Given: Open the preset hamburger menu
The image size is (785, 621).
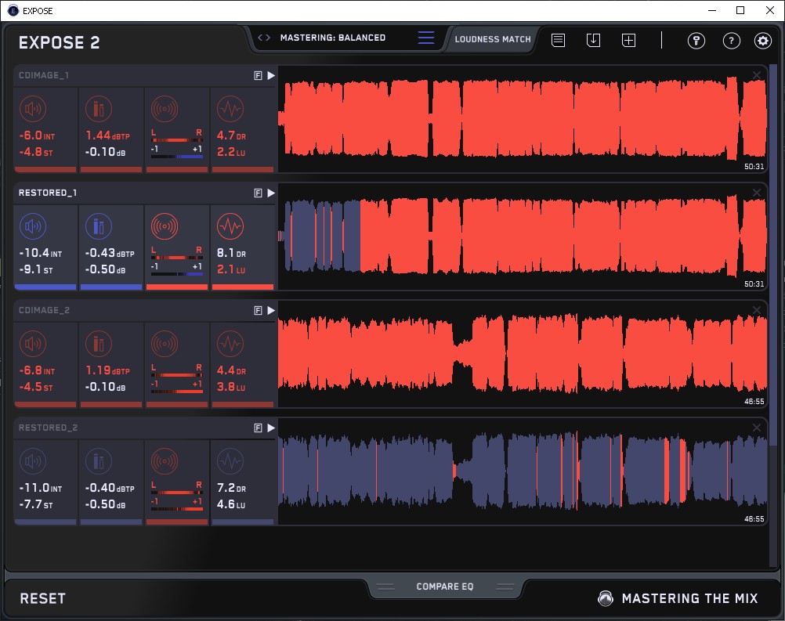Looking at the screenshot, I should tap(426, 38).
